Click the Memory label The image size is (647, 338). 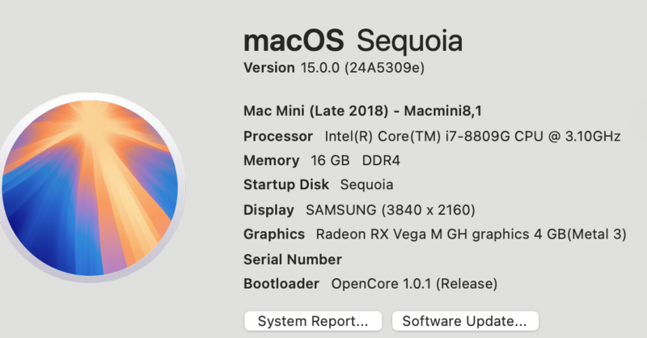click(x=271, y=161)
